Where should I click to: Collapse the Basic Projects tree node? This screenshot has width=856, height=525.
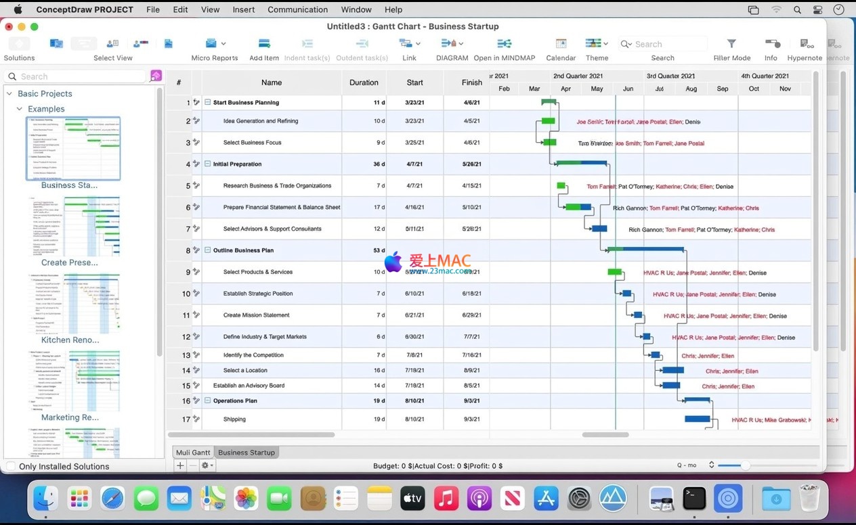[9, 93]
